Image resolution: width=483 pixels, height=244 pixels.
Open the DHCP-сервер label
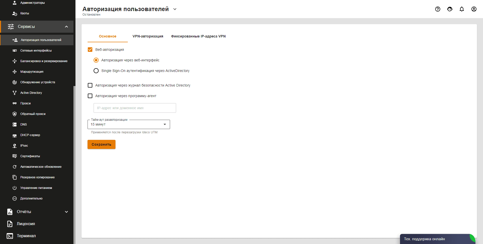click(30, 135)
